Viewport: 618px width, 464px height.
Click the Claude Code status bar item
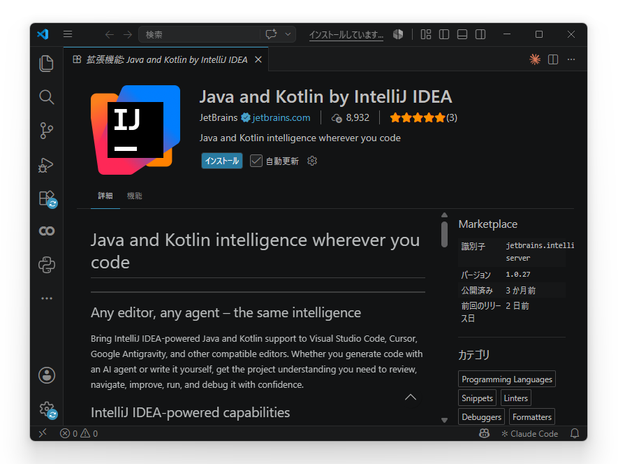pyautogui.click(x=530, y=434)
